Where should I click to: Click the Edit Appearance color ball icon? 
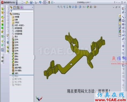tap(88, 7)
